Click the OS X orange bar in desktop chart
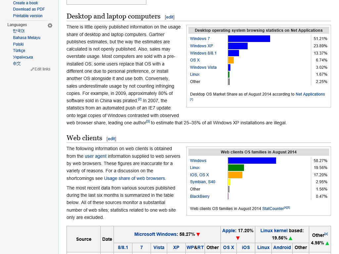The image size is (339, 254). click(x=231, y=60)
